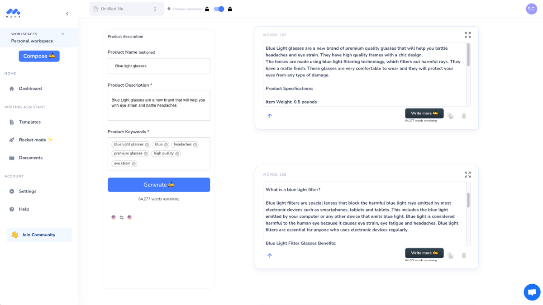The width and height of the screenshot is (543, 305).
Task: Click the Product Name input field
Action: point(159,66)
